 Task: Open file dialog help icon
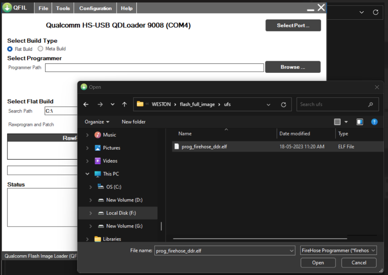click(x=374, y=122)
